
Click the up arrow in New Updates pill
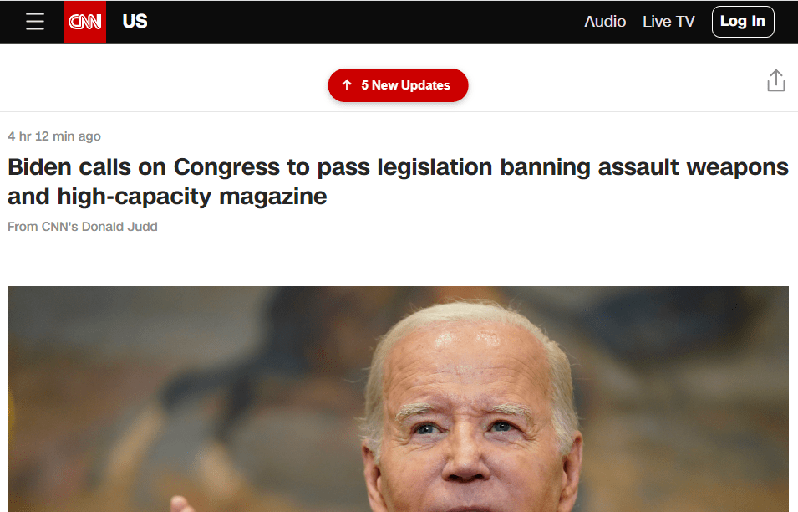347,85
